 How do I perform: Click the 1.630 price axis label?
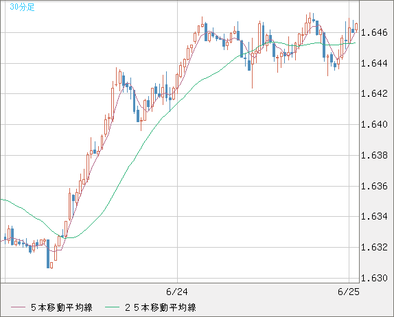click(374, 279)
